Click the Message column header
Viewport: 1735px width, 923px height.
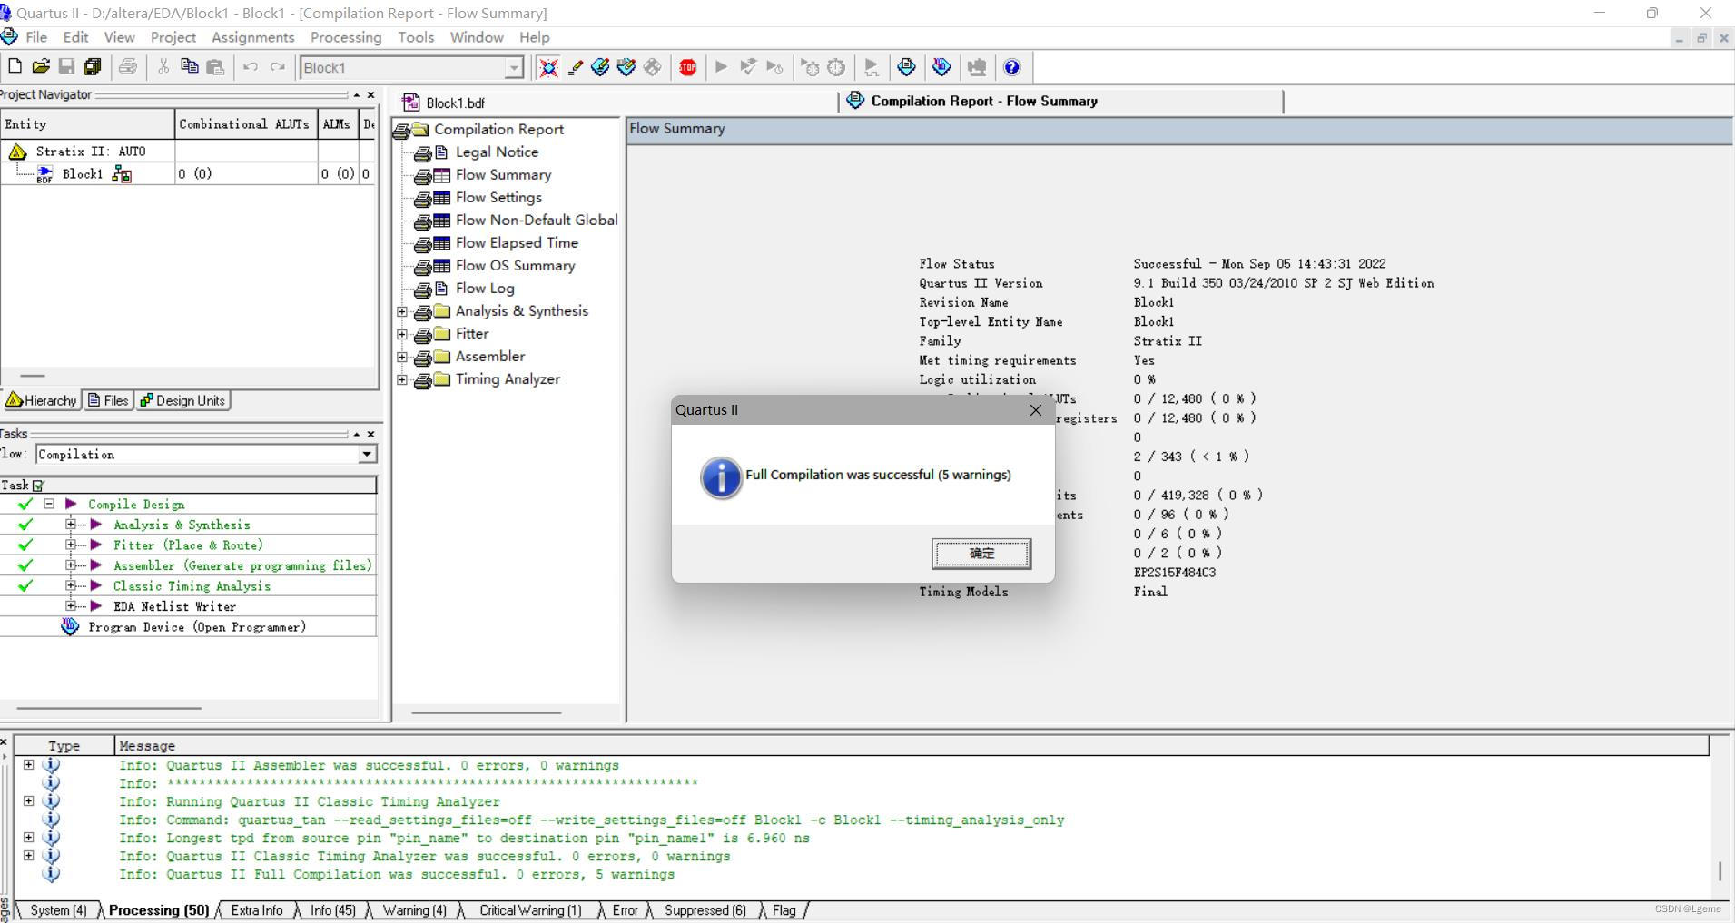click(912, 745)
